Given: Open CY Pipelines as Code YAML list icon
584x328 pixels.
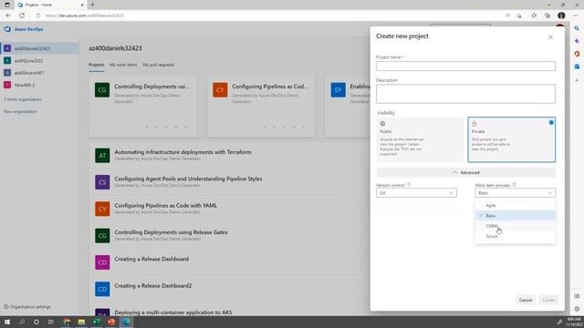Looking at the screenshot, I should click(102, 209).
